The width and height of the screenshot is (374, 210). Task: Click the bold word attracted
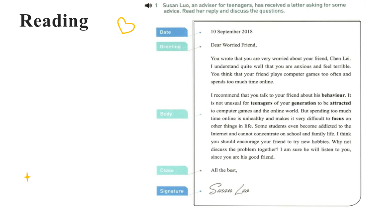[x=341, y=103]
